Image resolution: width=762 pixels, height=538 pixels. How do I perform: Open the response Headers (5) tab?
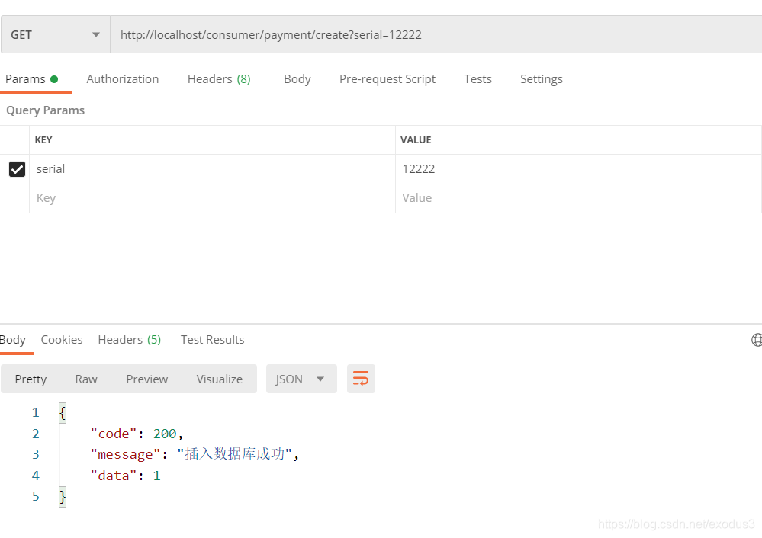pyautogui.click(x=129, y=339)
